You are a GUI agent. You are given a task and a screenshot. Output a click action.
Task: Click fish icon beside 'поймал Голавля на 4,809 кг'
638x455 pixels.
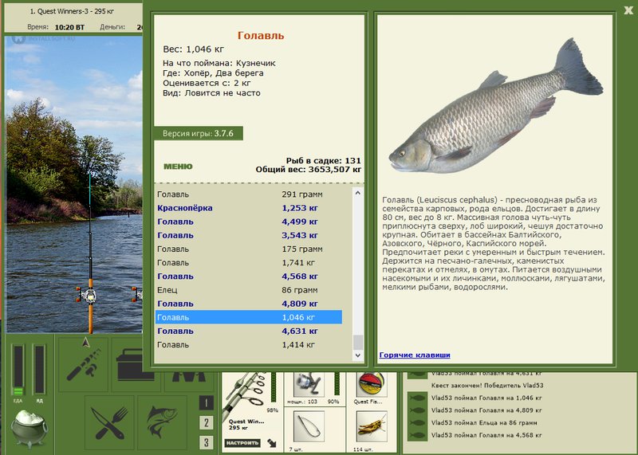[x=417, y=410]
